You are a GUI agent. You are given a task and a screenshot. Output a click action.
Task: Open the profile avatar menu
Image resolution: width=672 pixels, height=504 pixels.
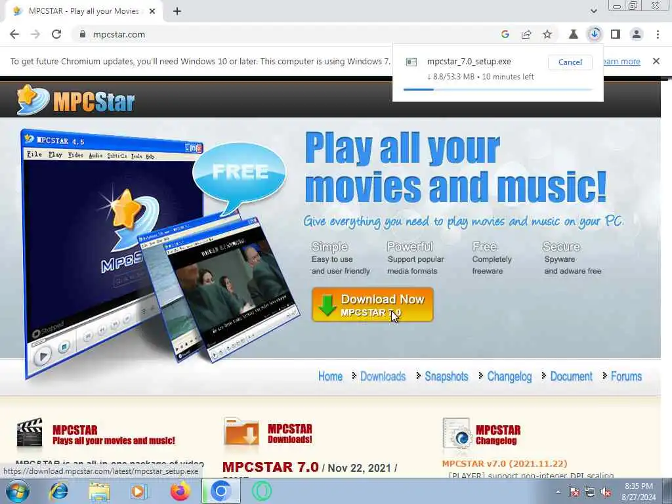(637, 34)
